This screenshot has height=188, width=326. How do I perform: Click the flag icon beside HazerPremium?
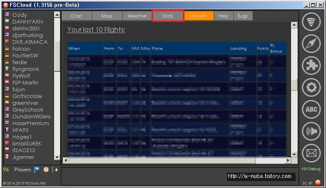tap(7, 123)
